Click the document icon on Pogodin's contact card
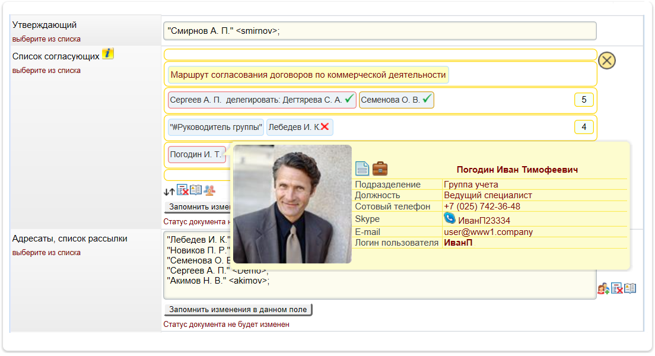The image size is (655, 356). pos(363,168)
